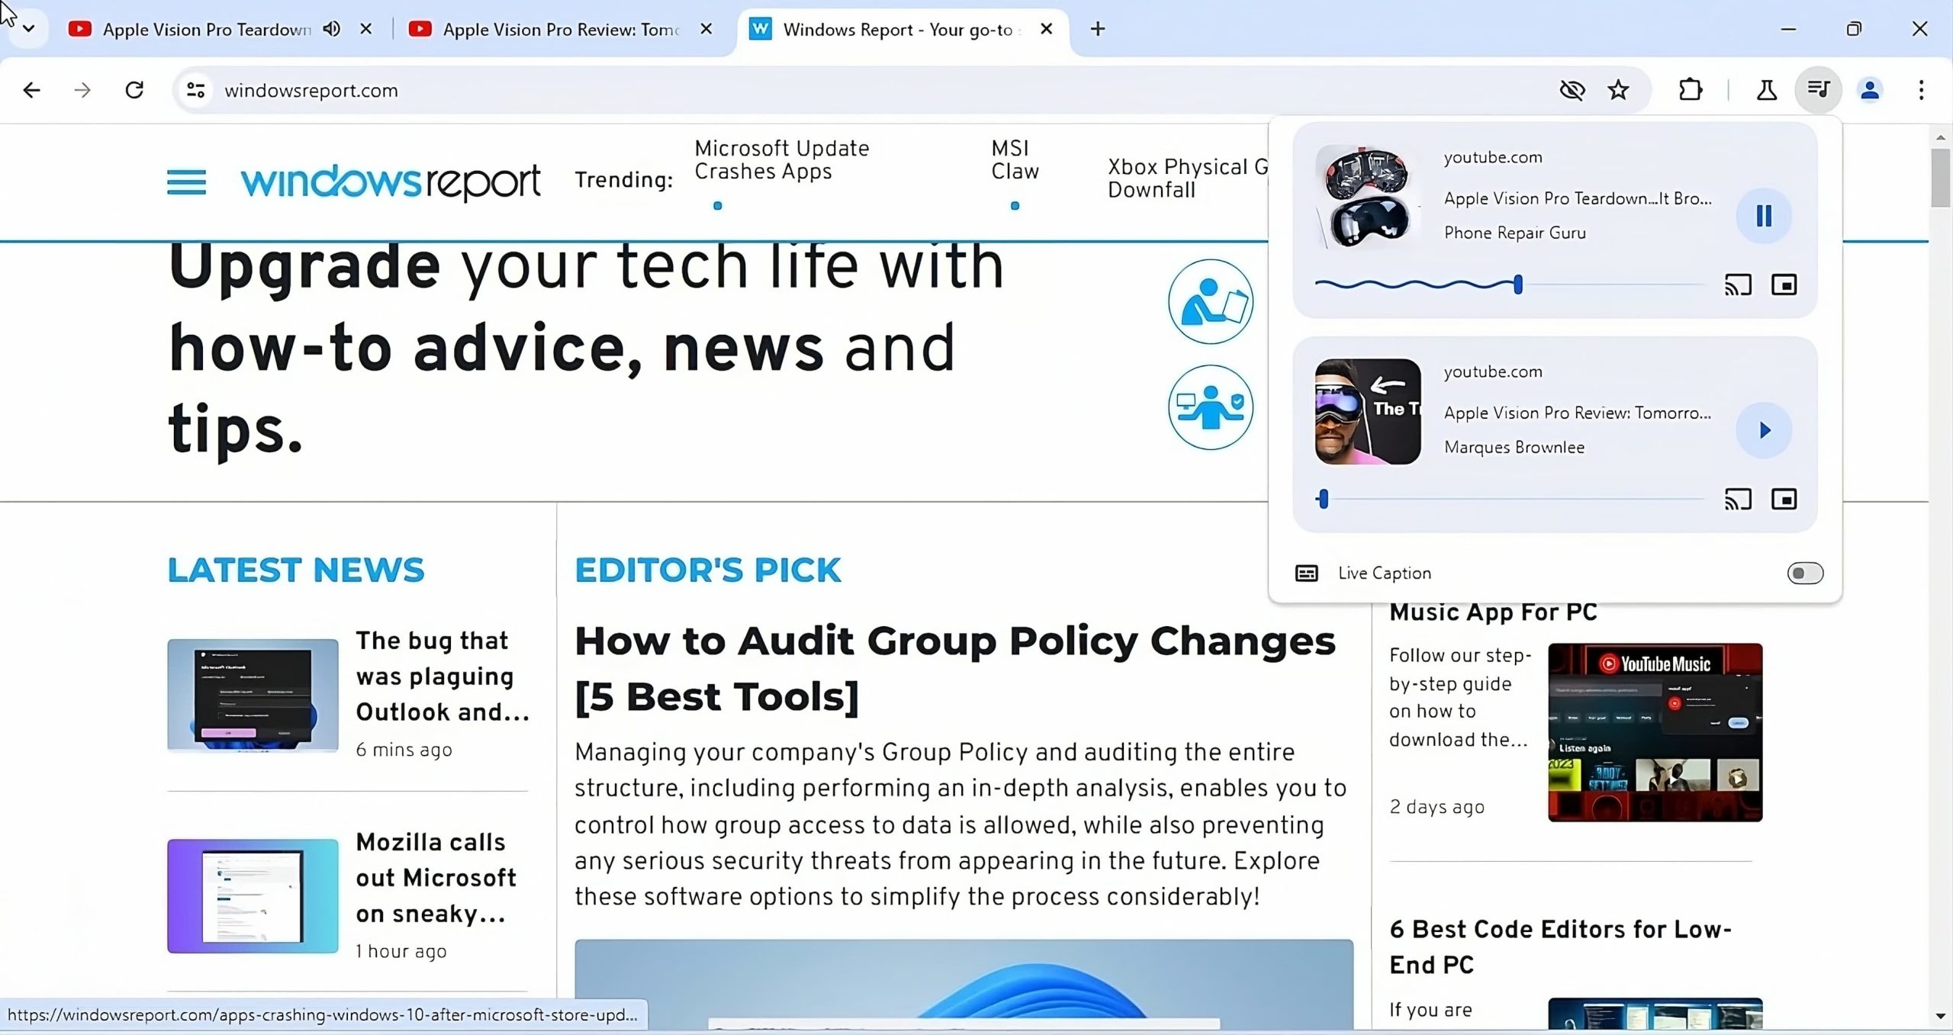Viewport: 1953px width, 1035px height.
Task: Click the how-to advice person icon
Action: point(1211,301)
